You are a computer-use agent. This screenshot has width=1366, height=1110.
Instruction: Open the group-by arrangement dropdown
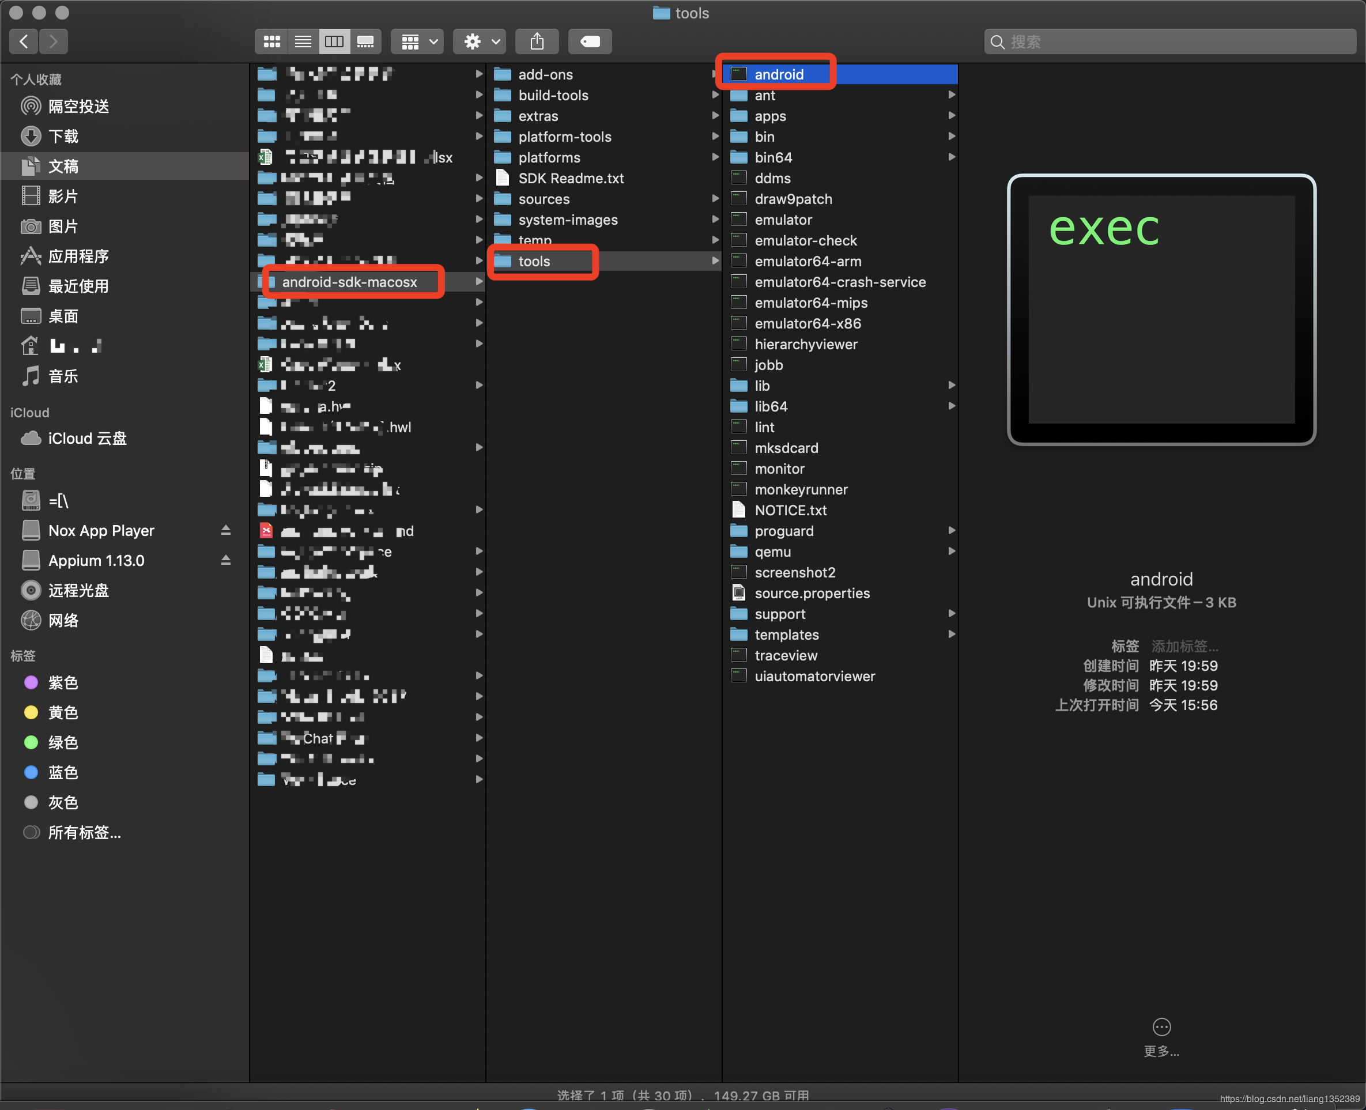coord(418,42)
